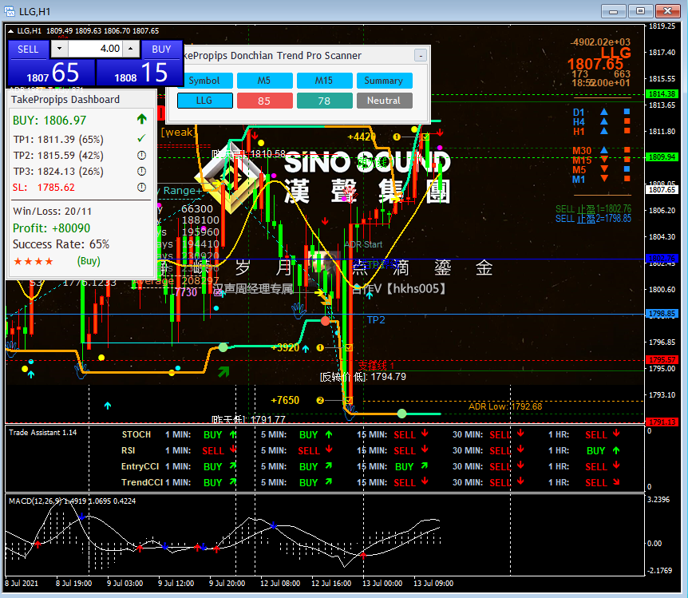
Task: Click the M5 column header in scanner
Action: pyautogui.click(x=264, y=81)
